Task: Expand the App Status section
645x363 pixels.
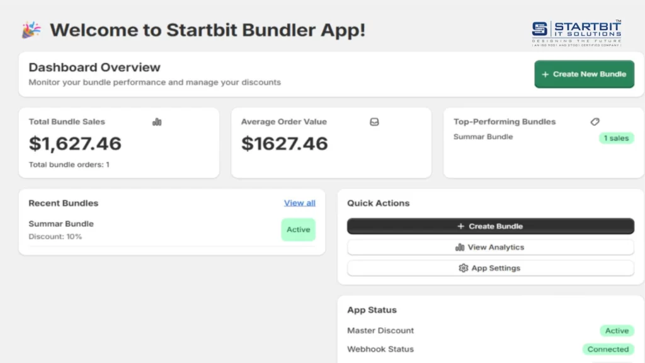Action: point(372,310)
